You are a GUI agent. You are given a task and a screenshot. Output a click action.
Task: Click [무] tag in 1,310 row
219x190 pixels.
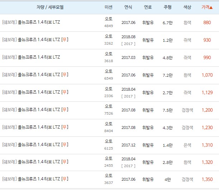point(65,145)
